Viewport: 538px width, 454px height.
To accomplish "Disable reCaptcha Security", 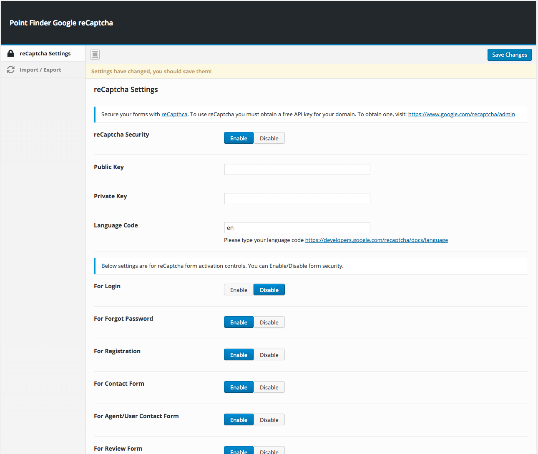I will click(269, 138).
